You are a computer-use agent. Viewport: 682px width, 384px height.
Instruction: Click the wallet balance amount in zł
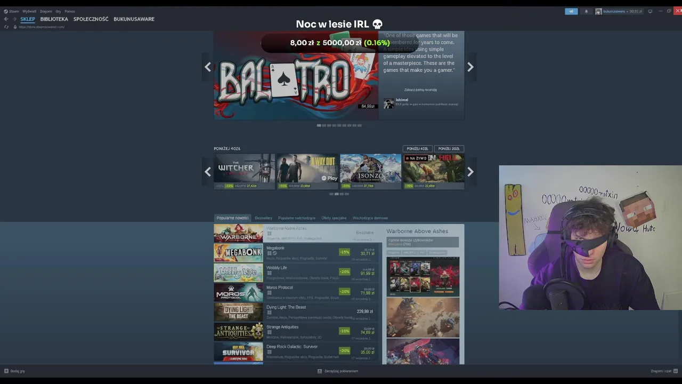(636, 11)
